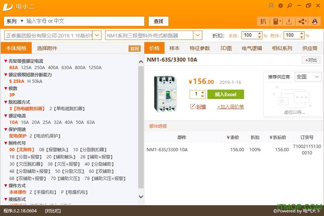Open the 全国 supplier region dropdown
324x216 pixels.
(x=308, y=77)
